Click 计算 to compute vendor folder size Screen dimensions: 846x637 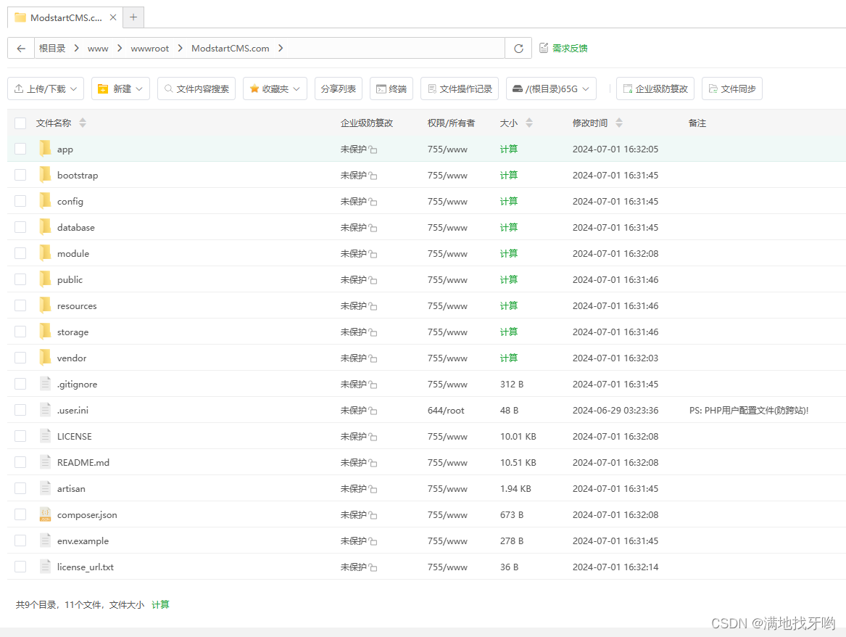(x=508, y=358)
